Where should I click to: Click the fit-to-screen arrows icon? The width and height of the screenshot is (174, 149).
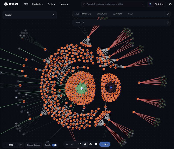tap(80, 144)
